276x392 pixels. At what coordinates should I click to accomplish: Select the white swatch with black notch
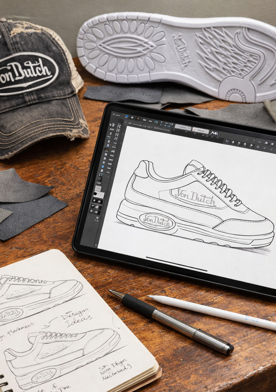[x=99, y=195]
